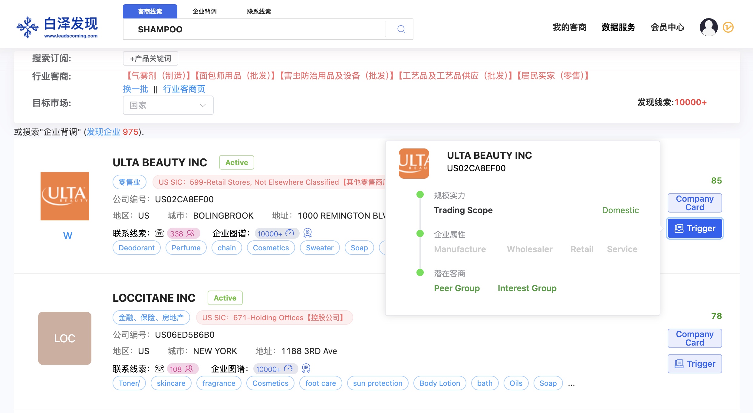
Task: Switch to 企业背调 tab
Action: (x=205, y=11)
